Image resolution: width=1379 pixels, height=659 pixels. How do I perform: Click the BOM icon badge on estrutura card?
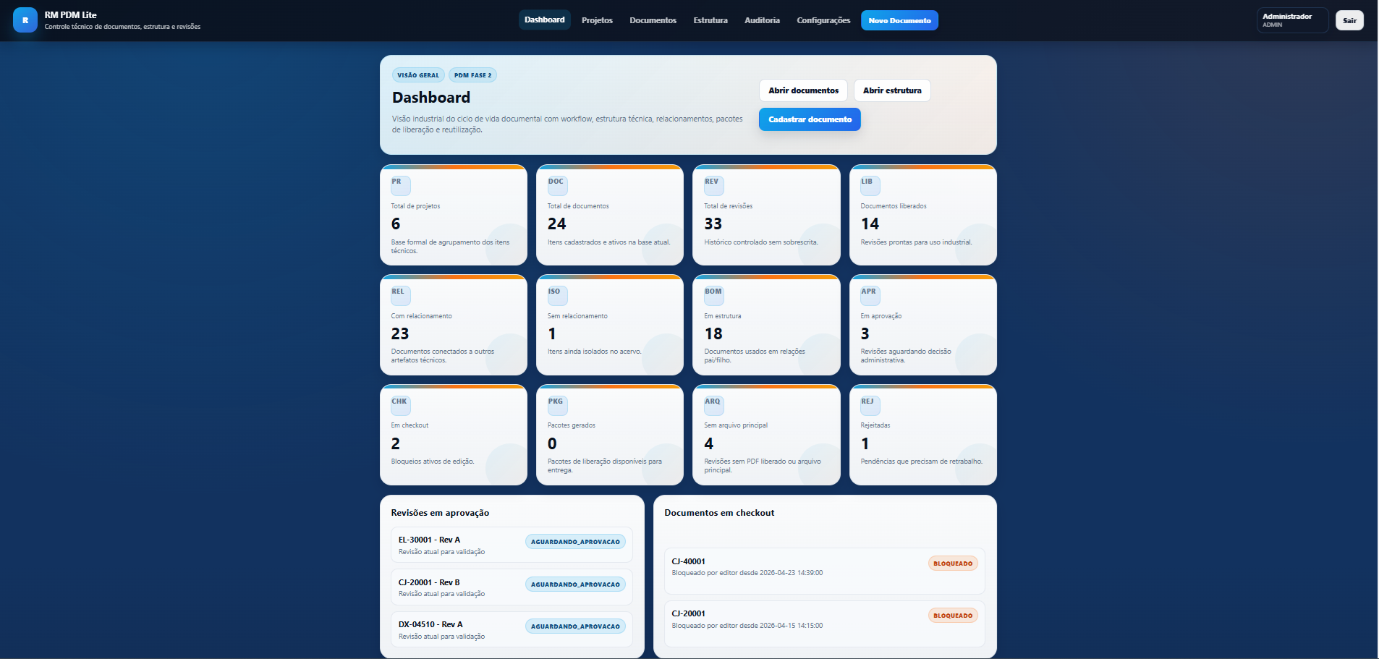tap(714, 296)
